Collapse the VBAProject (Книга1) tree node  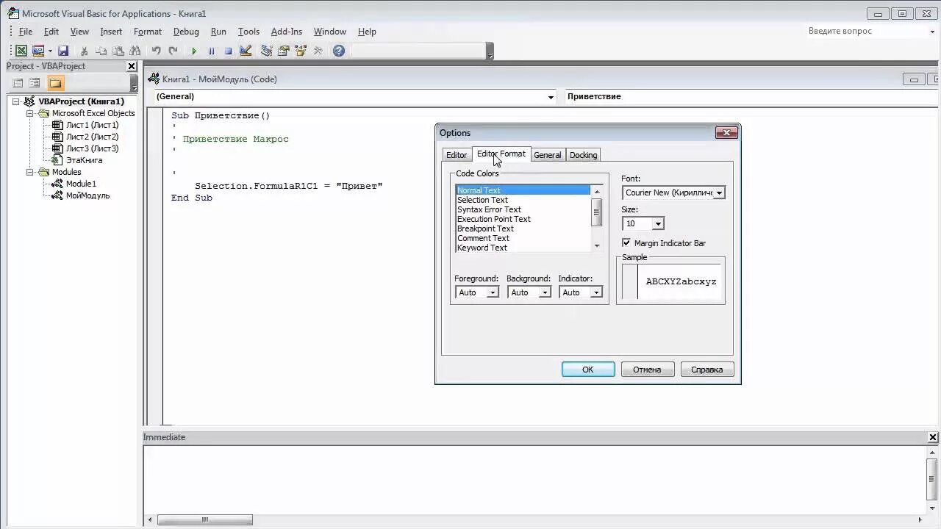pos(15,101)
